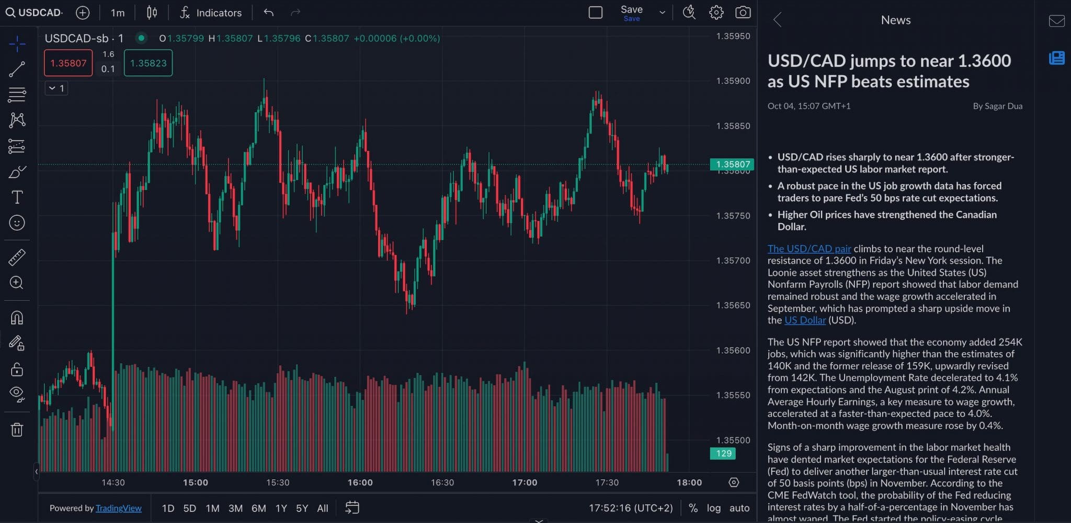Collapse the left drawing toolbar arrow
1071x523 pixels.
pyautogui.click(x=36, y=472)
